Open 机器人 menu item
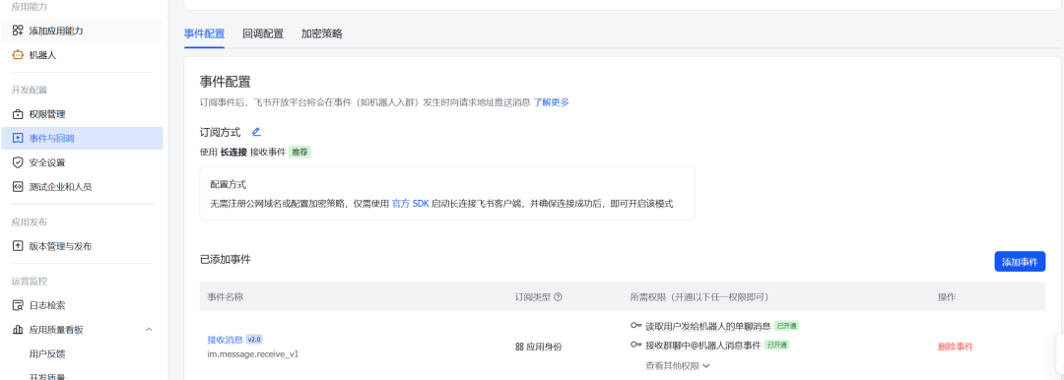This screenshot has height=380, width=1064. tap(82, 55)
